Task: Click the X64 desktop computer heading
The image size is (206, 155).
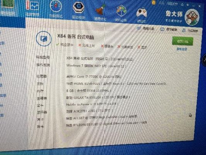Action: (76, 36)
